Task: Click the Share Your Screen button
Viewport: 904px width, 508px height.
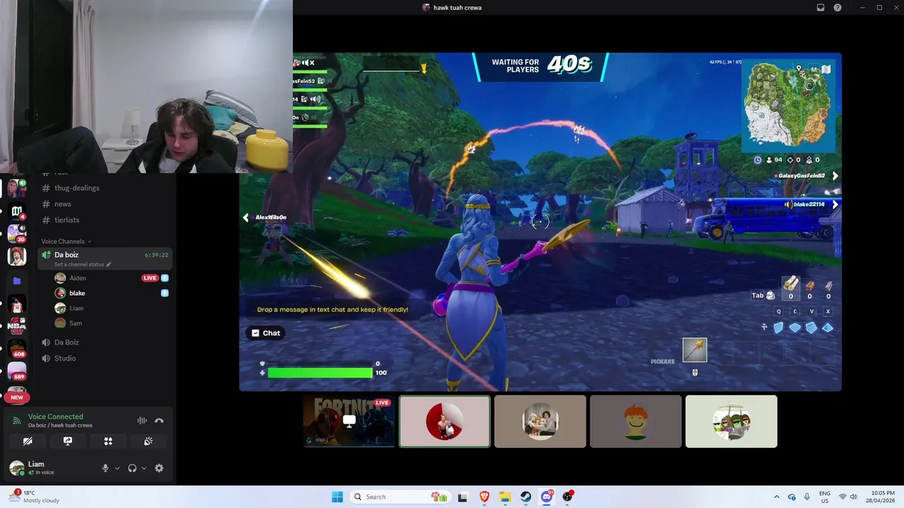Action: coord(68,441)
